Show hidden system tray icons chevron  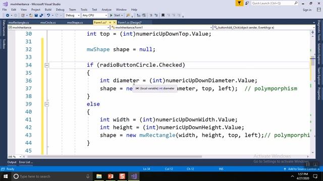[x=292, y=176]
